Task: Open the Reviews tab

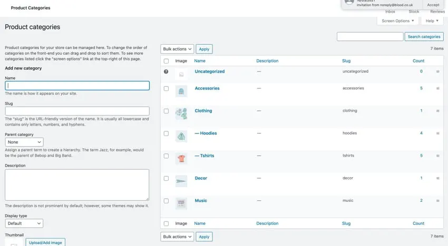Action: (437, 12)
